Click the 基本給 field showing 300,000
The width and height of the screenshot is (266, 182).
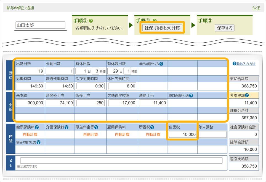pyautogui.click(x=30, y=103)
